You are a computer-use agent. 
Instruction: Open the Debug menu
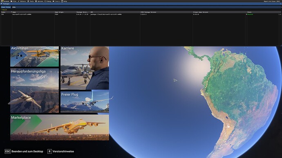48,1
